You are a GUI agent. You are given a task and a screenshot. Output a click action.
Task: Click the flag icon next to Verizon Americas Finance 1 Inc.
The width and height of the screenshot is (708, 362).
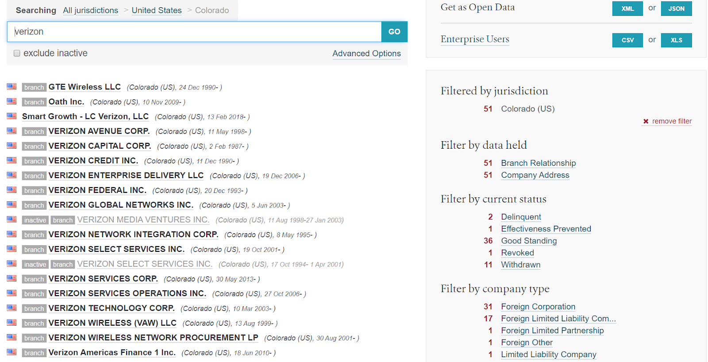pyautogui.click(x=12, y=352)
